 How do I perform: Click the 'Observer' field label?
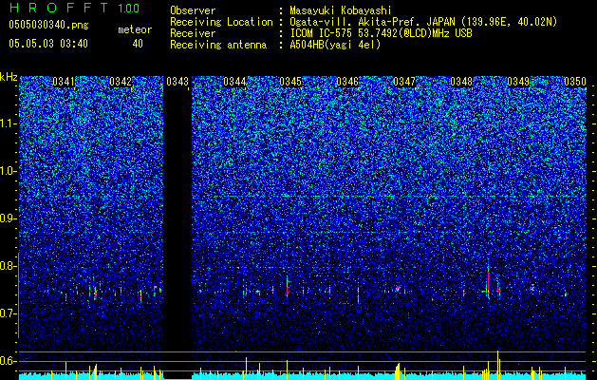click(193, 10)
